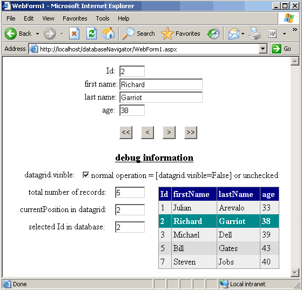
Task: Open the Search magnifier toolbar button
Action: 138,34
